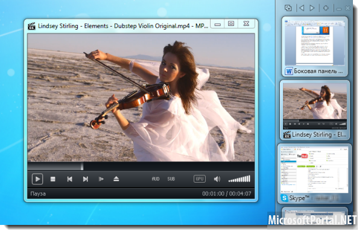This screenshot has width=362, height=234.
Task: Click the playback time 00:01:00 / 00:04:07
Action: (x=227, y=193)
